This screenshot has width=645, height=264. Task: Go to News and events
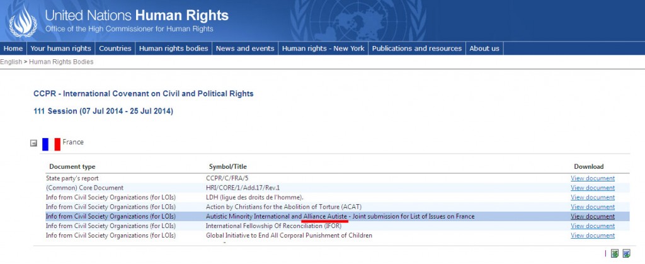coord(245,49)
